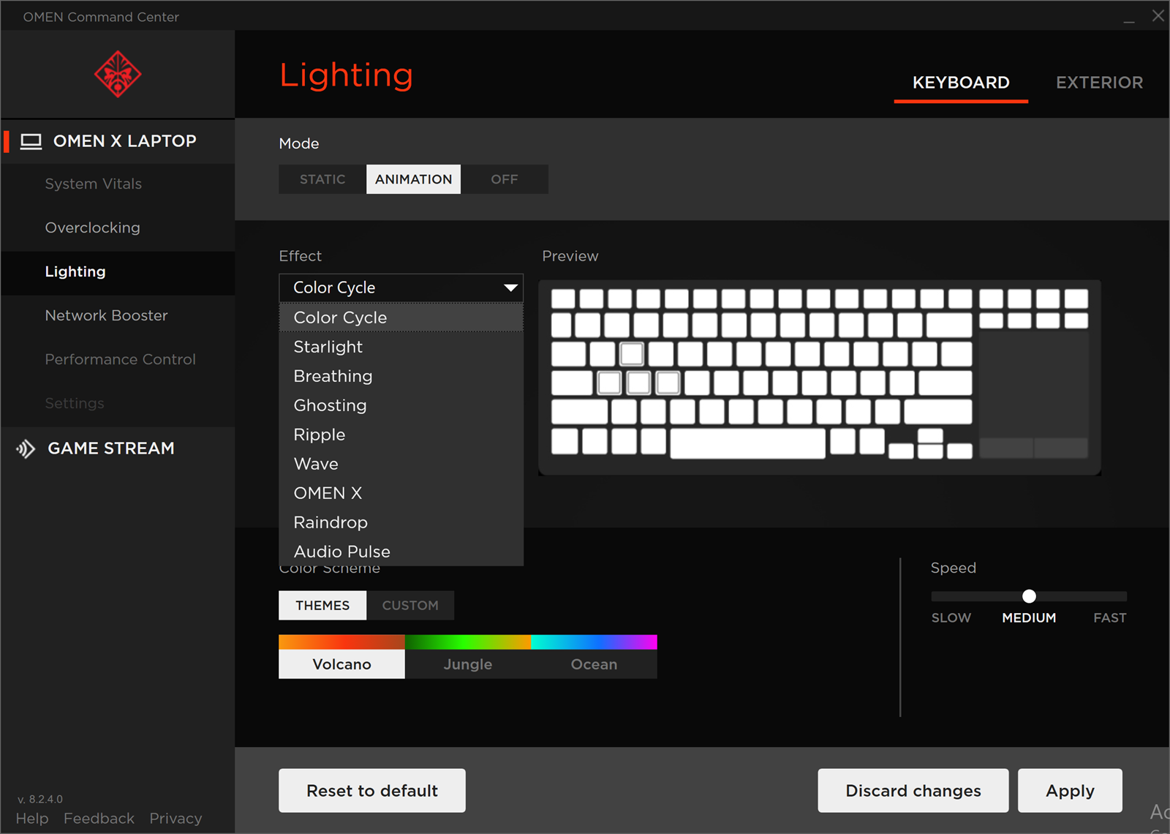Choose OMEN X effect
Viewport: 1170px width, 834px height.
tap(401, 493)
